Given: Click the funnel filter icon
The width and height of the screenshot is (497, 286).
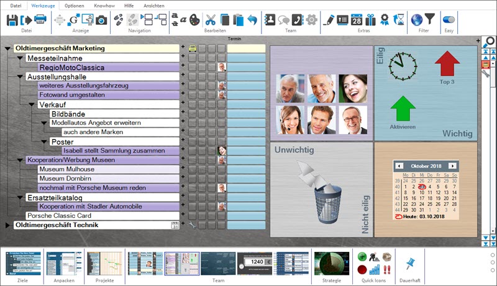Looking at the screenshot, I should click(x=429, y=20).
